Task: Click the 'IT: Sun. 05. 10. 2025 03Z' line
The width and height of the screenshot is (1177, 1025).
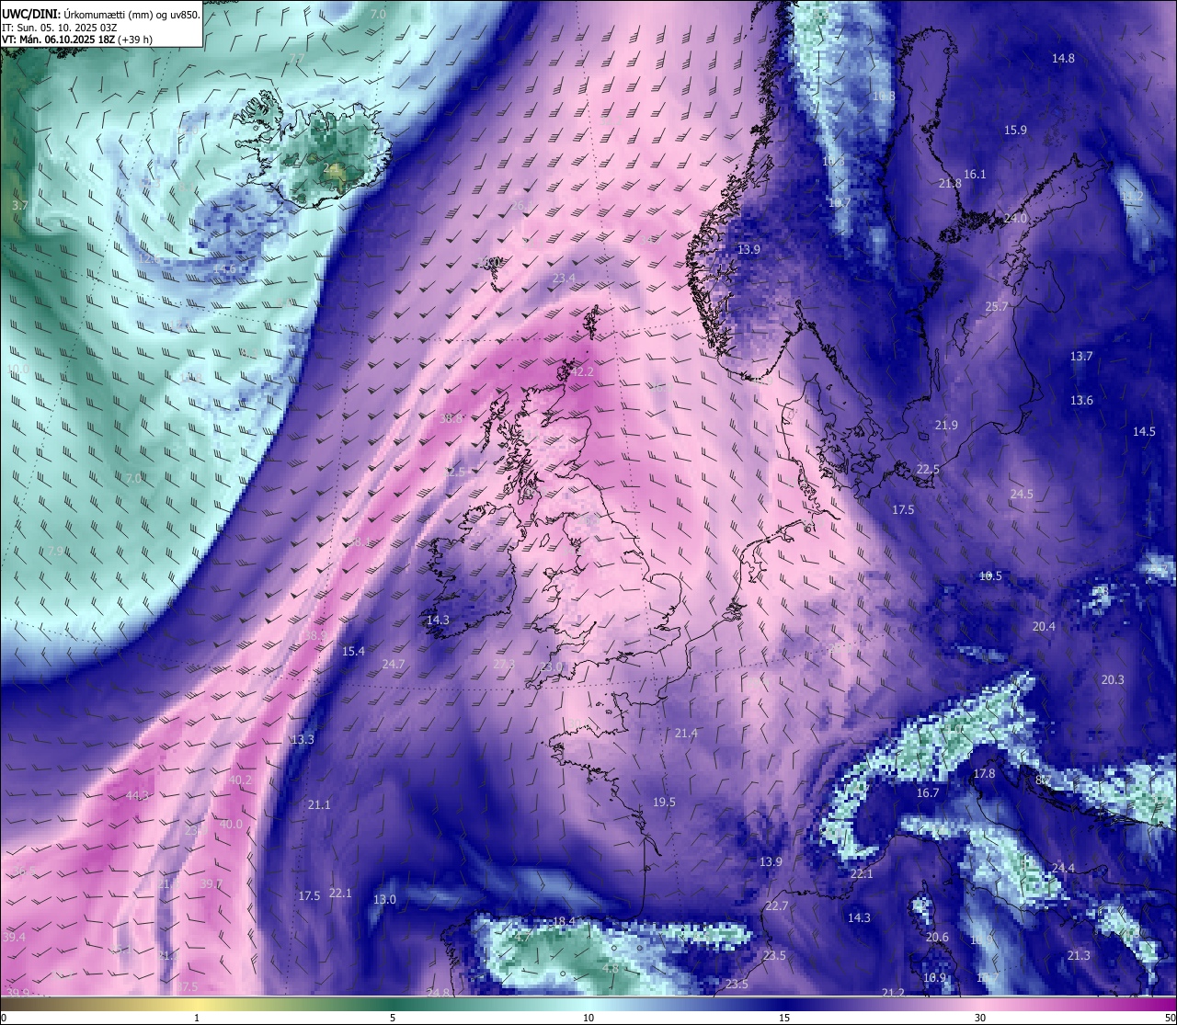Action: click(x=60, y=28)
